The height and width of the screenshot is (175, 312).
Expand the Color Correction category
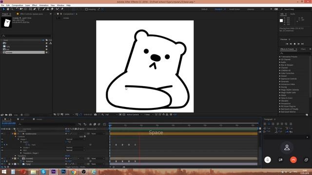tap(280, 73)
